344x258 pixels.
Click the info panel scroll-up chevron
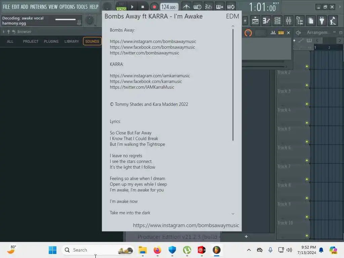(x=233, y=26)
